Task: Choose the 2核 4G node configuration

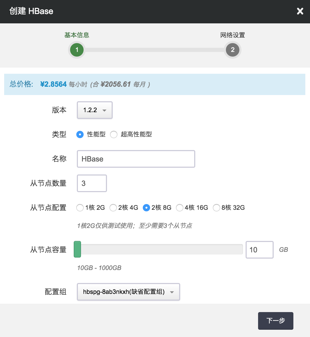Action: (x=113, y=208)
